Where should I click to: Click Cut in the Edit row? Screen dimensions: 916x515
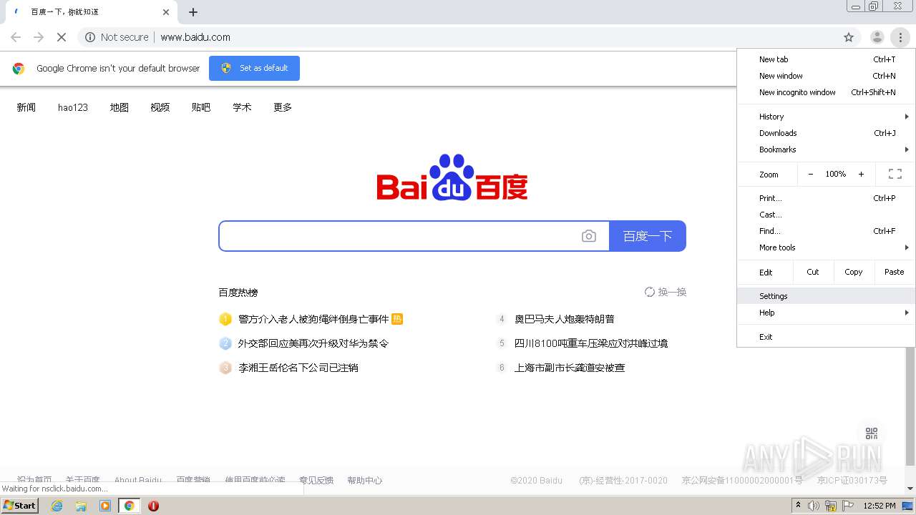click(x=813, y=272)
